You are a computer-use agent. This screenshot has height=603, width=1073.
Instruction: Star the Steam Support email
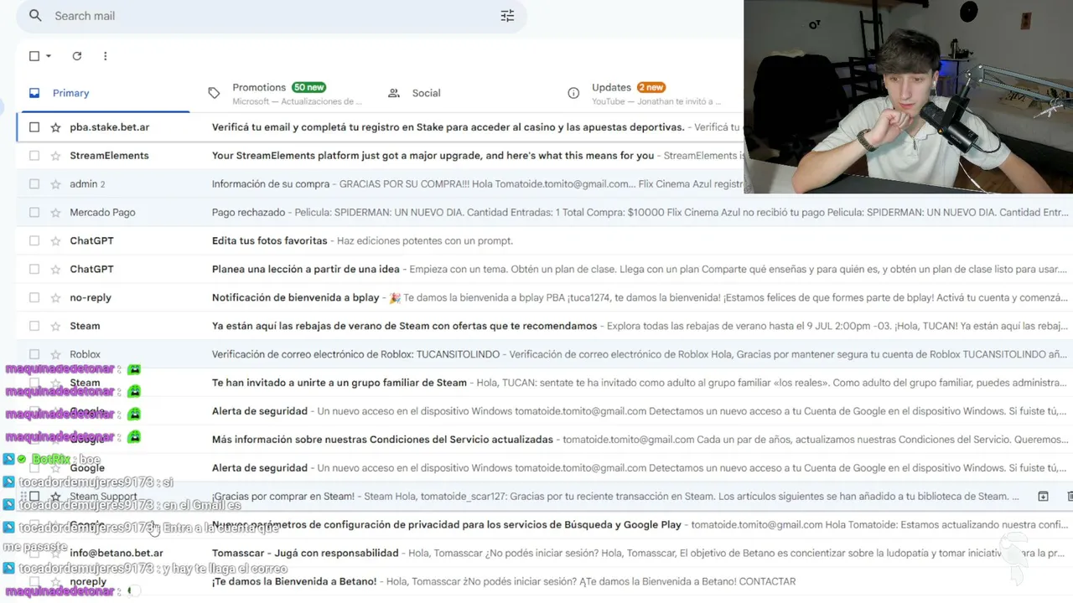pyautogui.click(x=55, y=497)
